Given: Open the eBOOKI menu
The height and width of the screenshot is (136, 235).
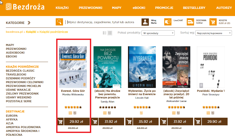Looking at the screenshot, I should click(x=139, y=8).
